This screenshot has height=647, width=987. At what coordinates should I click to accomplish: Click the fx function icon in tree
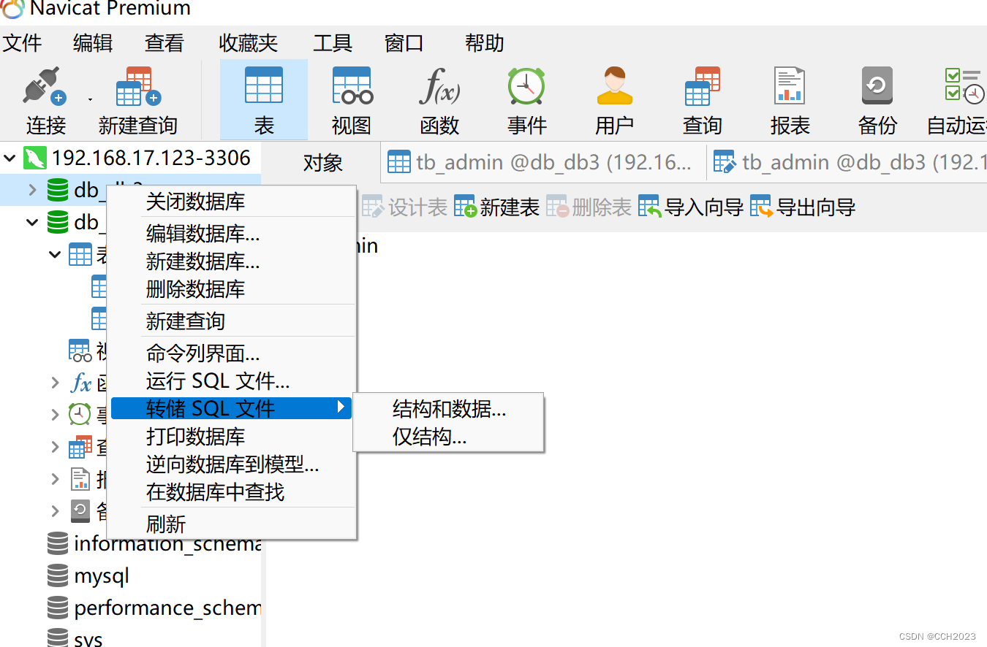click(x=81, y=383)
